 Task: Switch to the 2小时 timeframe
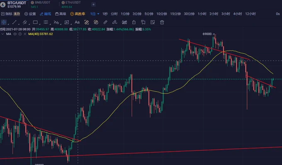pos(214,14)
